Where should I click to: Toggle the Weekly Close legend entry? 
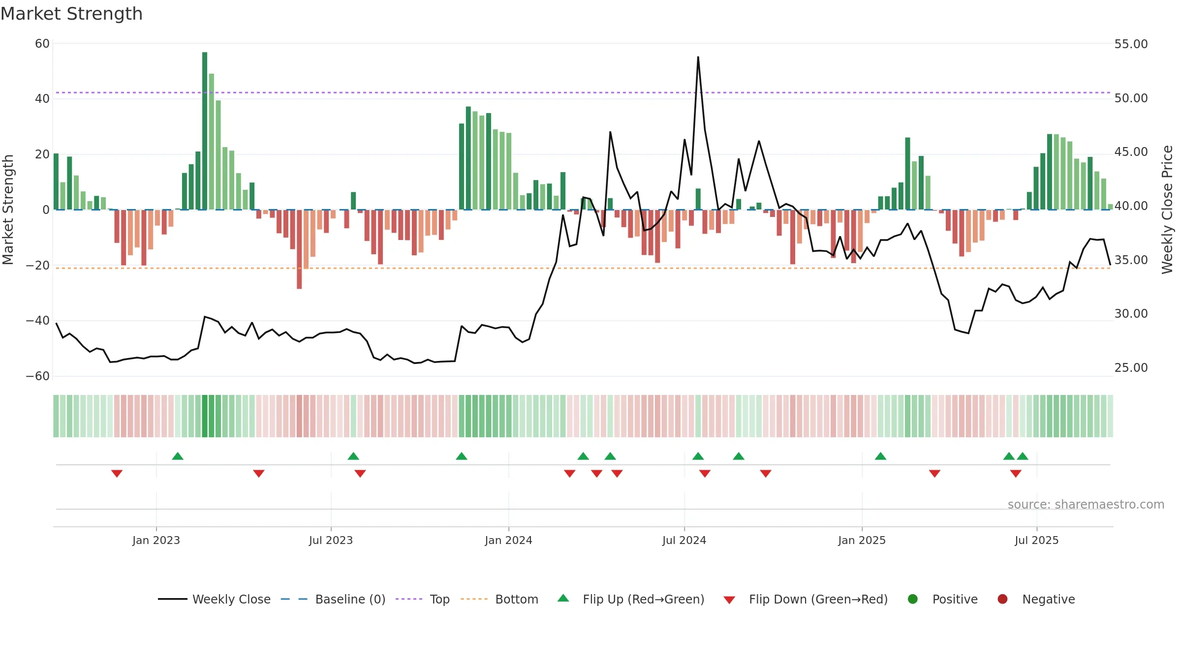[x=214, y=599]
